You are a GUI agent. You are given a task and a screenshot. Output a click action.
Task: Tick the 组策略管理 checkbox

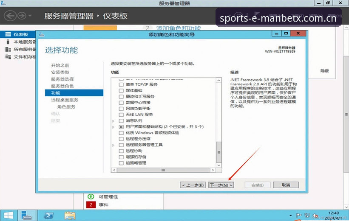(121, 163)
